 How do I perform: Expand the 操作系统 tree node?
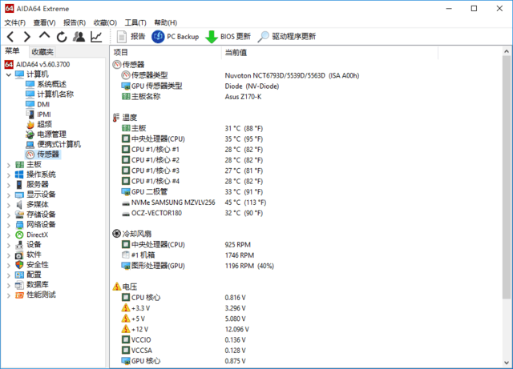pos(9,175)
